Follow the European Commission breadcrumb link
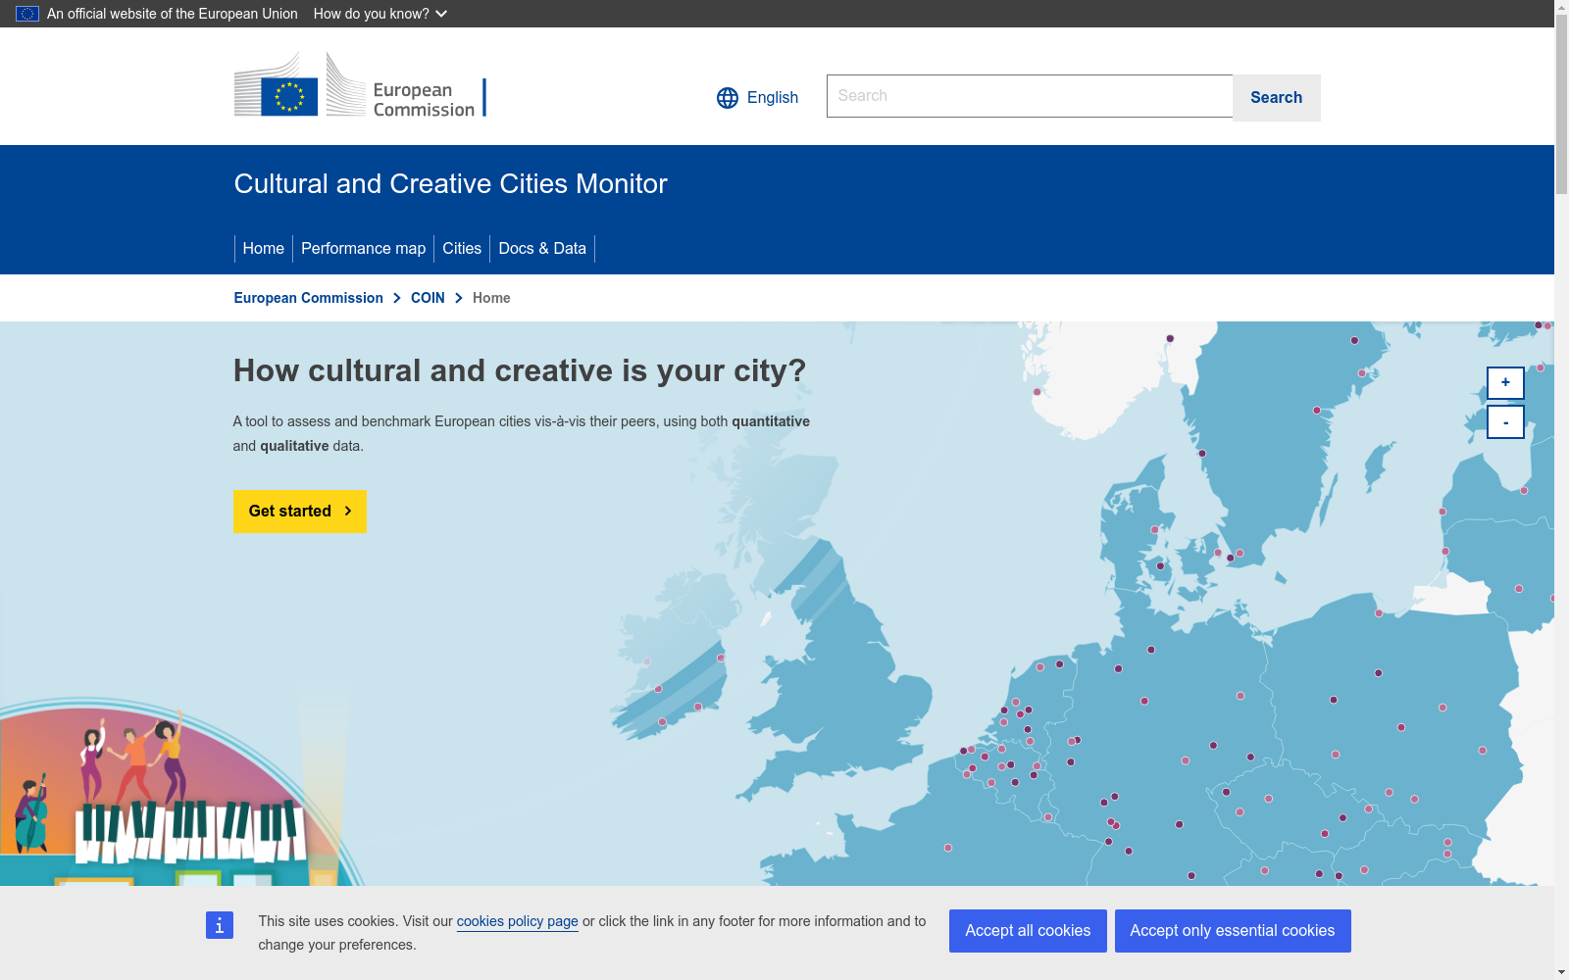The image size is (1569, 980). 309,298
